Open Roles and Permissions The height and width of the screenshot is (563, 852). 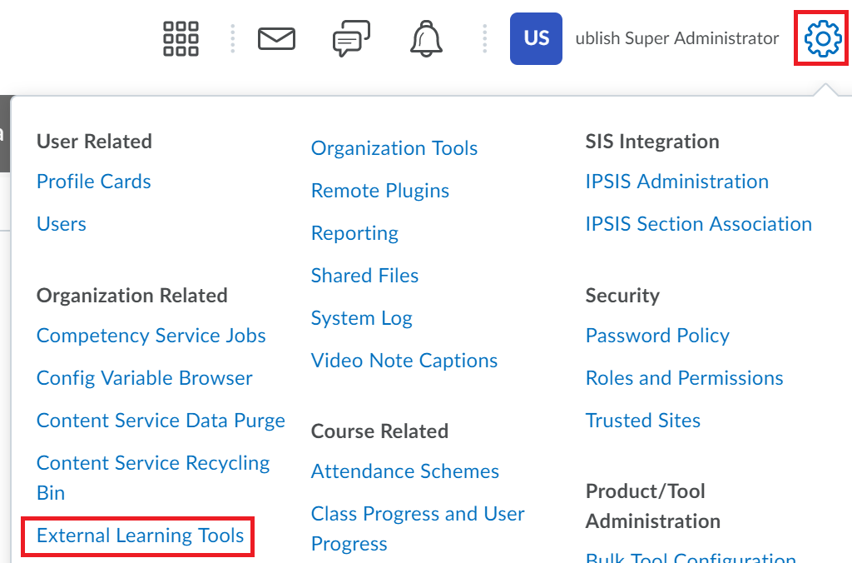pos(684,378)
